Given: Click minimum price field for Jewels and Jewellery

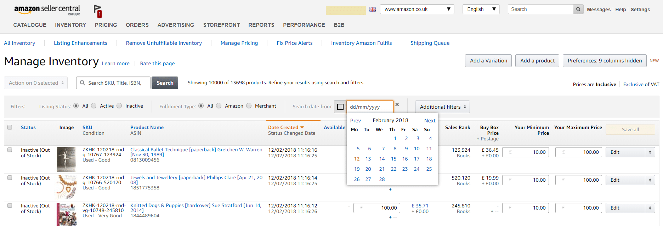Looking at the screenshot, I should pos(526,180).
